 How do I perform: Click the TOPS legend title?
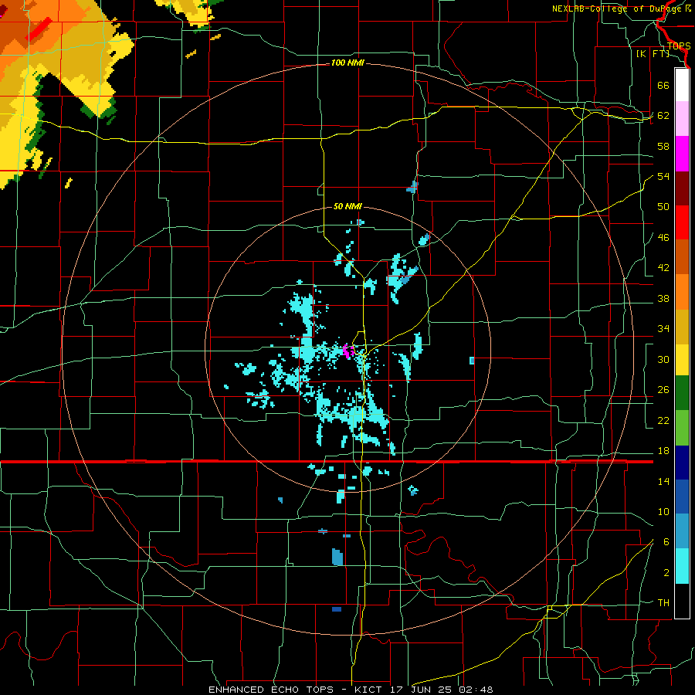[x=679, y=46]
